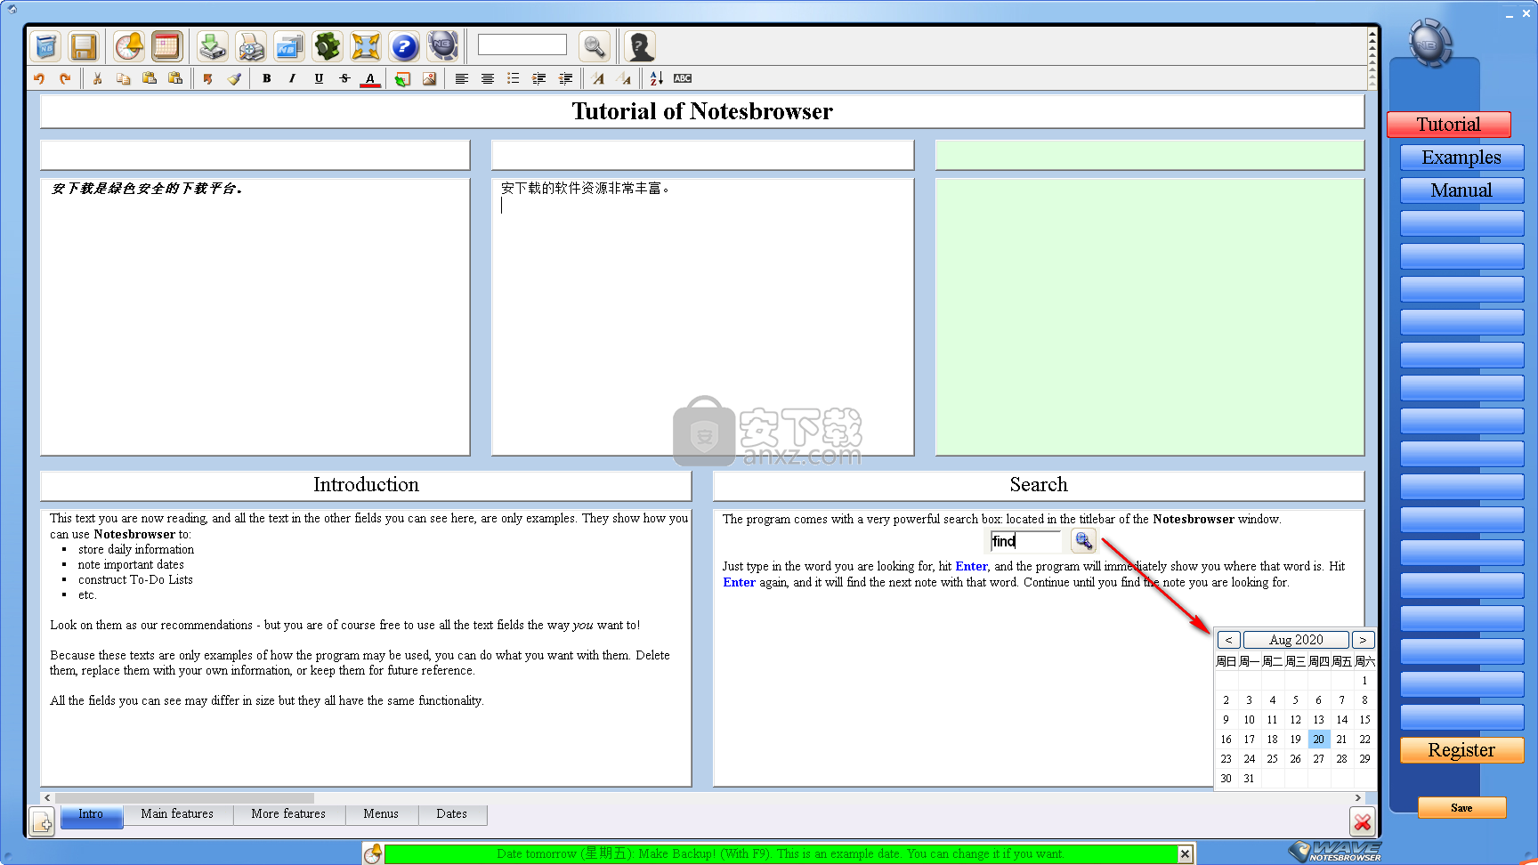1538x865 pixels.
Task: Select August 20 in the calendar
Action: coord(1318,740)
